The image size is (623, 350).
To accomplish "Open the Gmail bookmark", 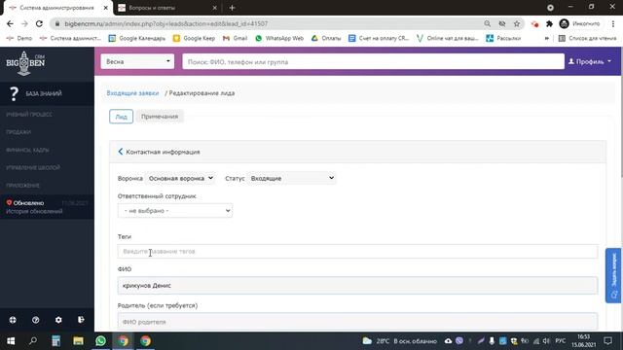I will [236, 38].
